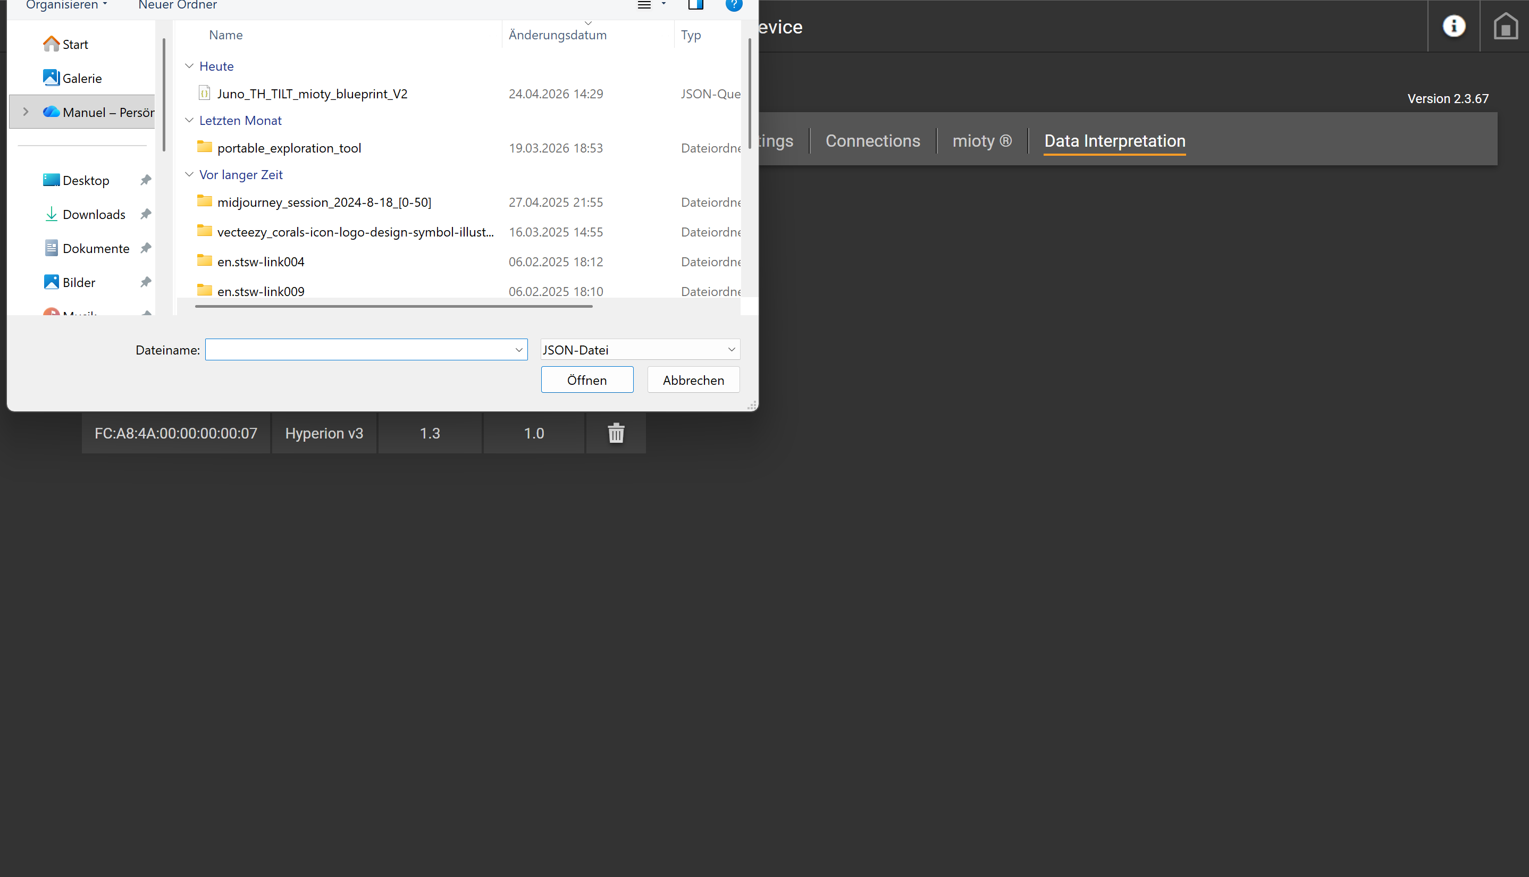Unpin Downloads using its pin icon

[145, 214]
